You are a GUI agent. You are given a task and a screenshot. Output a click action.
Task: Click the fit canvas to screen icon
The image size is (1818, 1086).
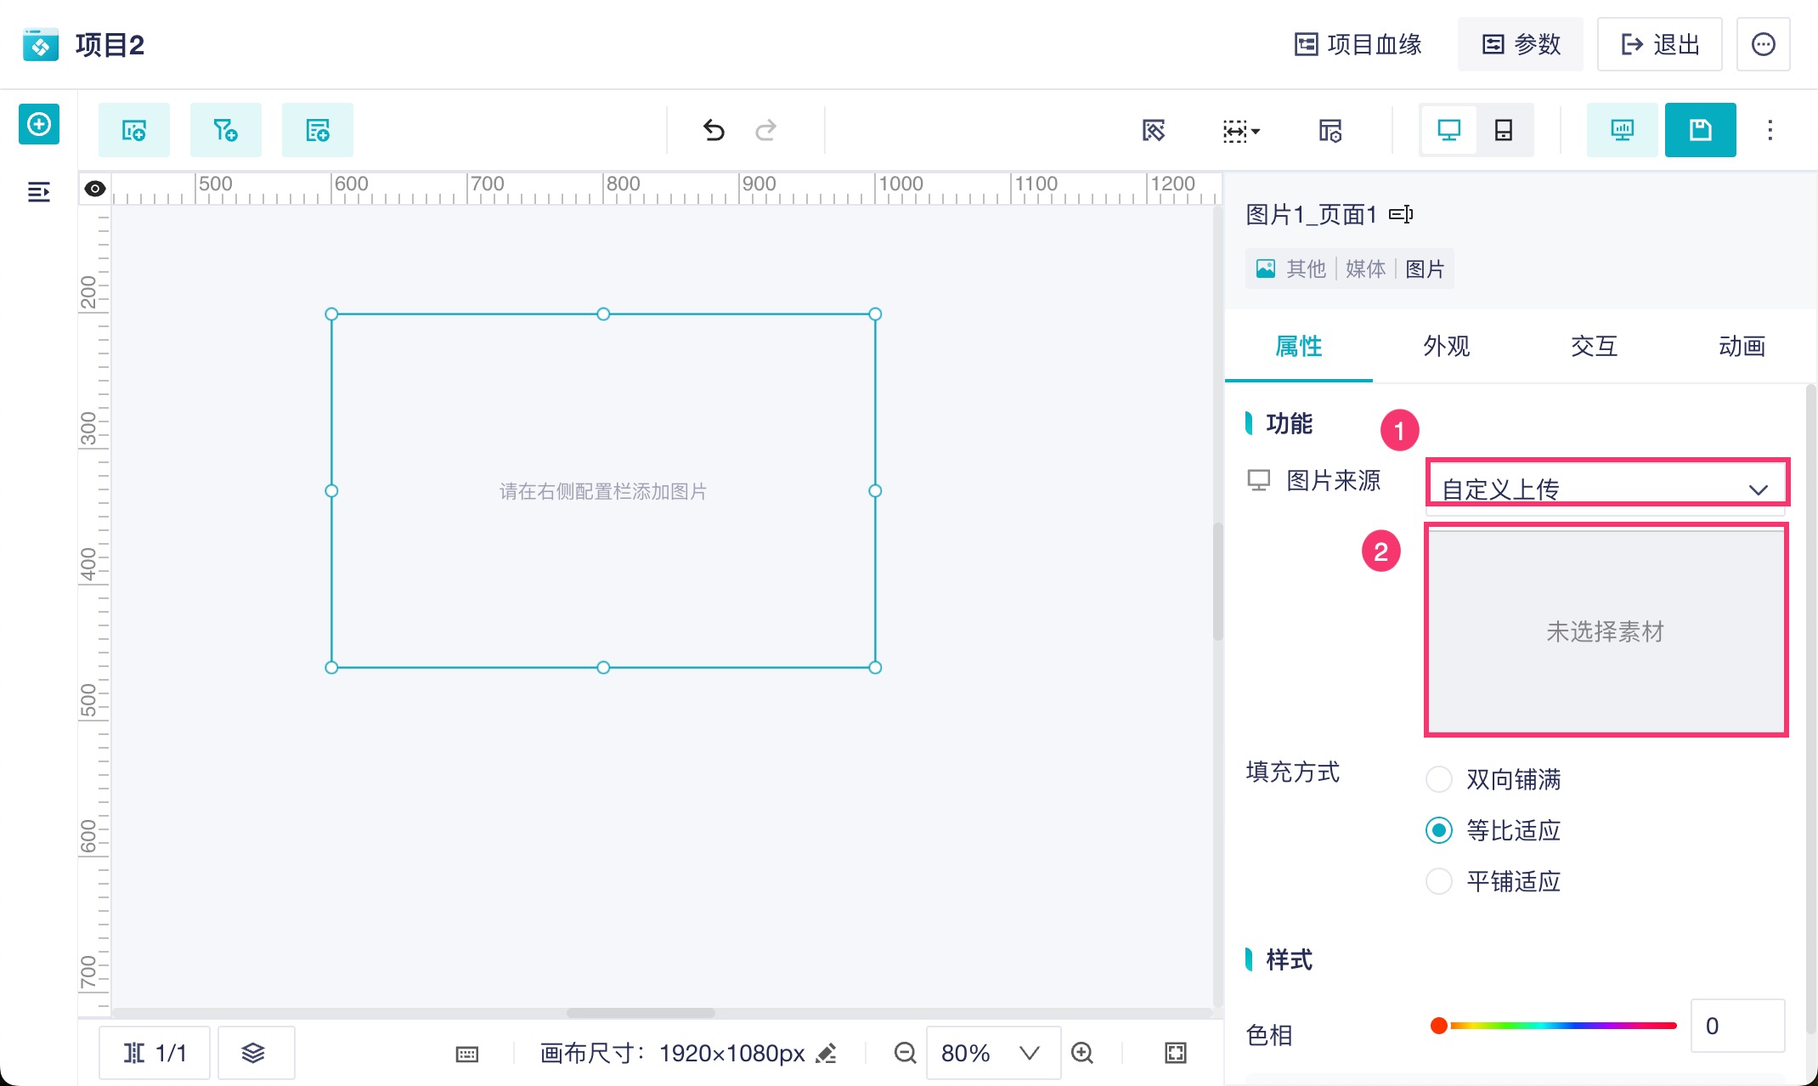click(x=1176, y=1053)
